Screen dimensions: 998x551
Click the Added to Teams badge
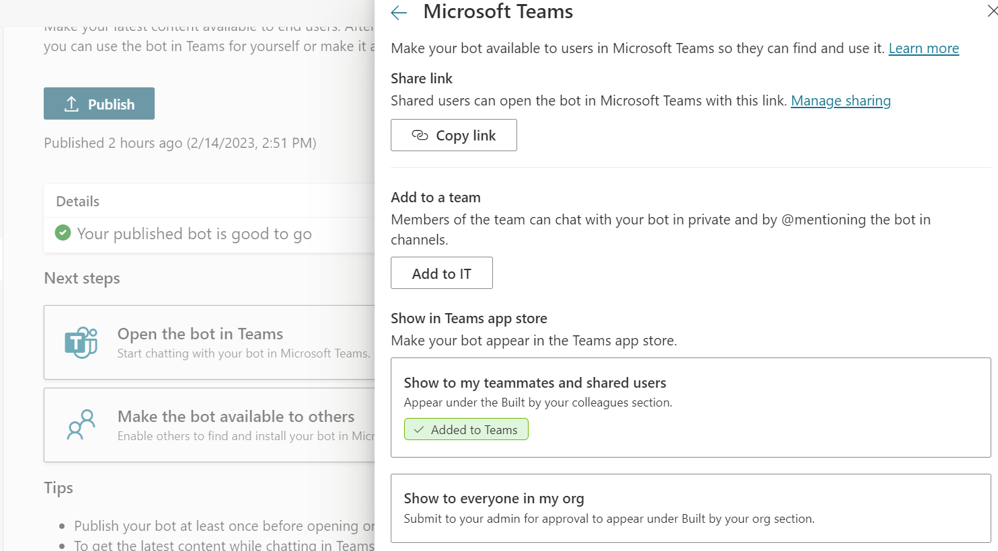click(x=466, y=429)
